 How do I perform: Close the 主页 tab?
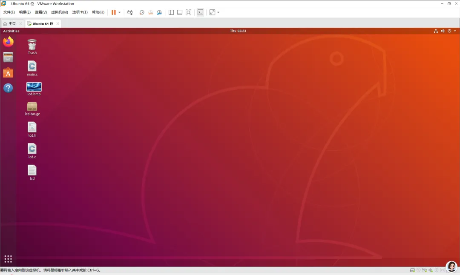20,24
